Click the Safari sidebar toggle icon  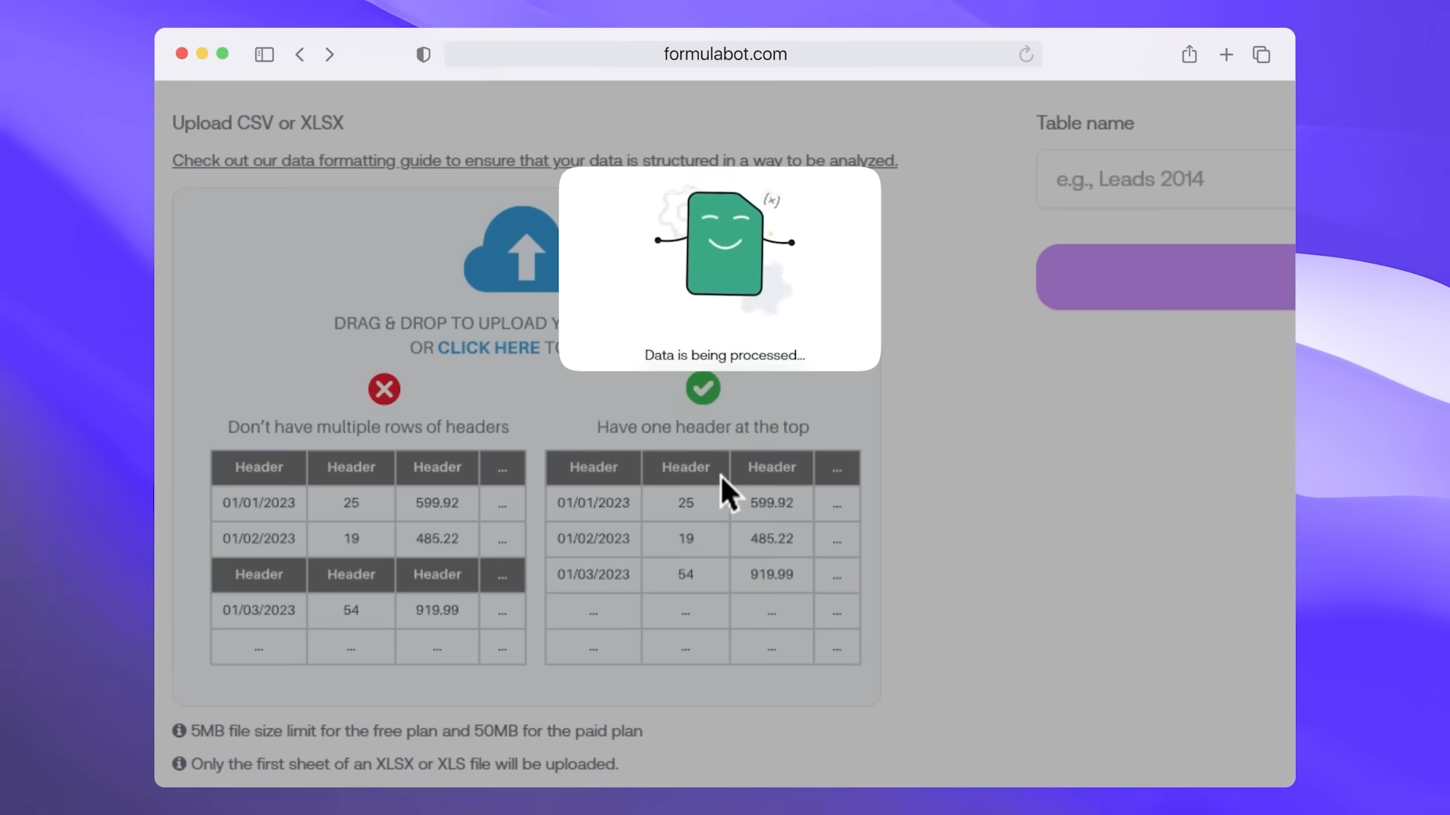264,54
